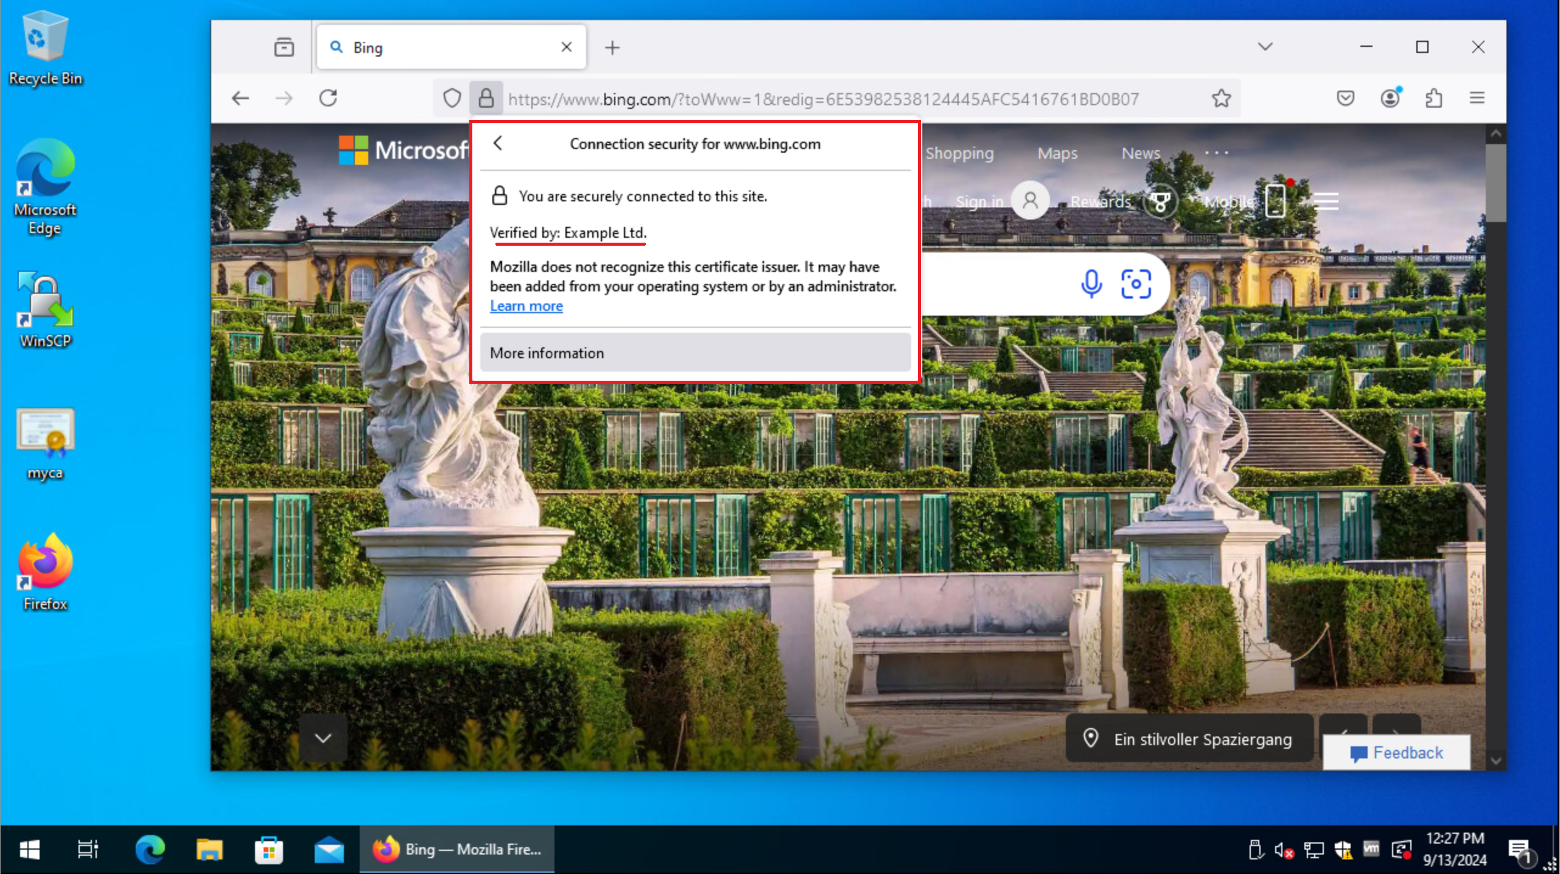This screenshot has width=1560, height=874.
Task: Click the Bing — Mozilla Firefox taskbar button
Action: click(x=456, y=850)
